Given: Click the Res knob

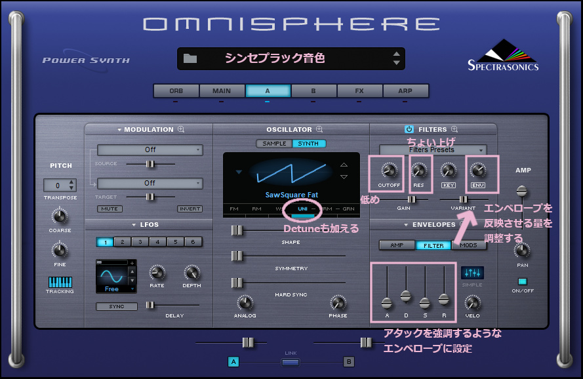Looking at the screenshot, I should [x=418, y=170].
